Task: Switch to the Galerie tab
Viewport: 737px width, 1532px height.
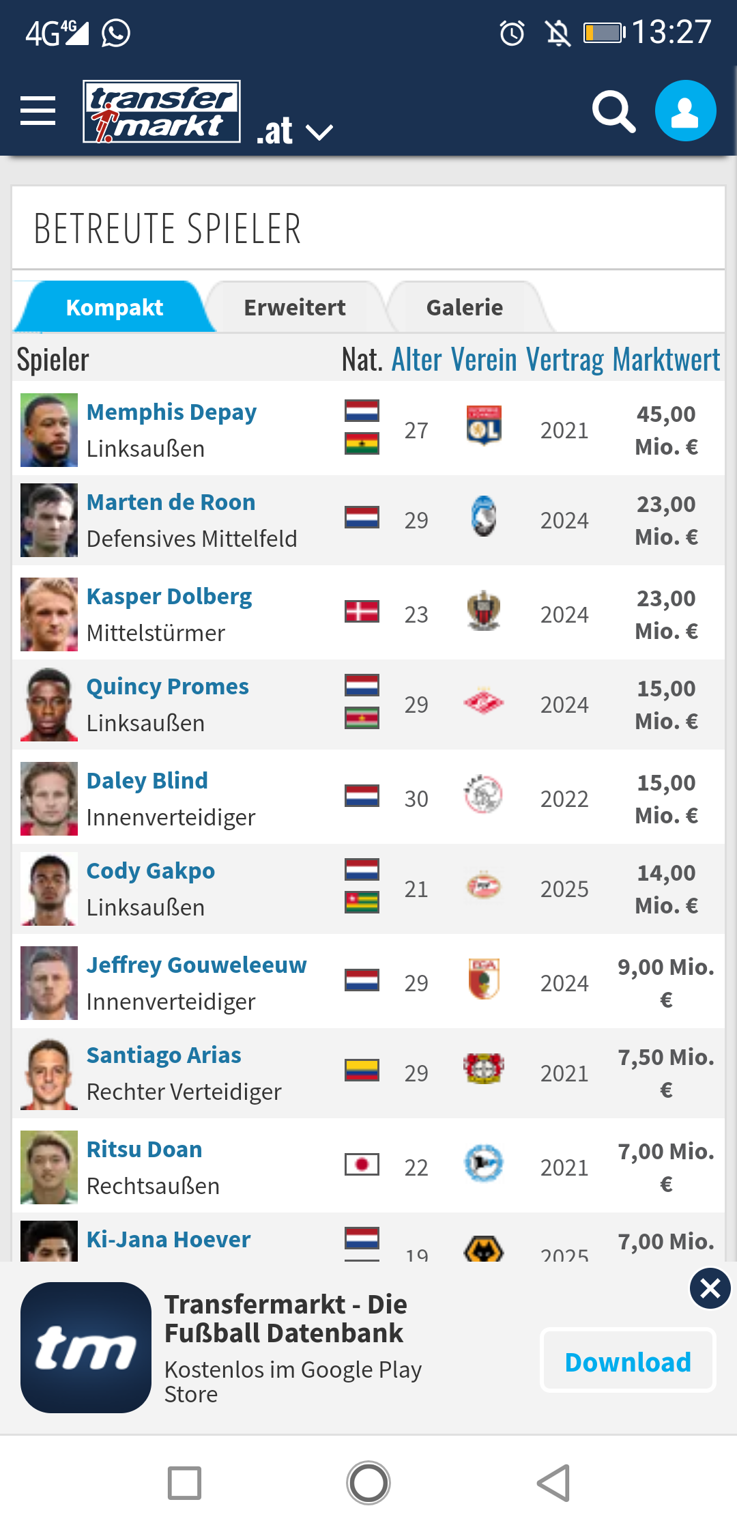Action: 465,307
